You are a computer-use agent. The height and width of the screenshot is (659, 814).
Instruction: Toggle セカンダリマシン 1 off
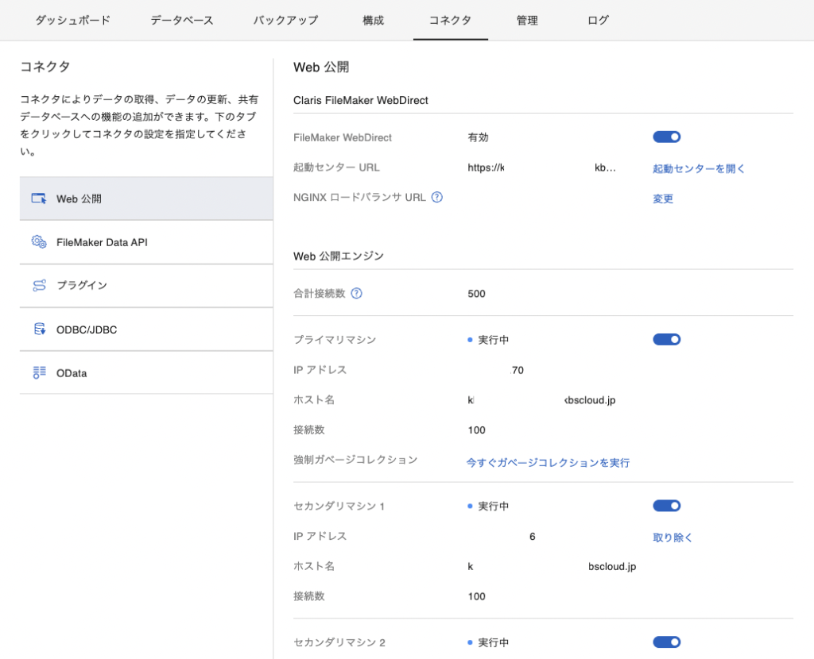[667, 506]
